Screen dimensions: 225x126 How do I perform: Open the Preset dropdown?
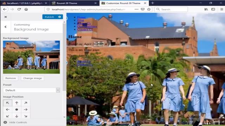31,90
